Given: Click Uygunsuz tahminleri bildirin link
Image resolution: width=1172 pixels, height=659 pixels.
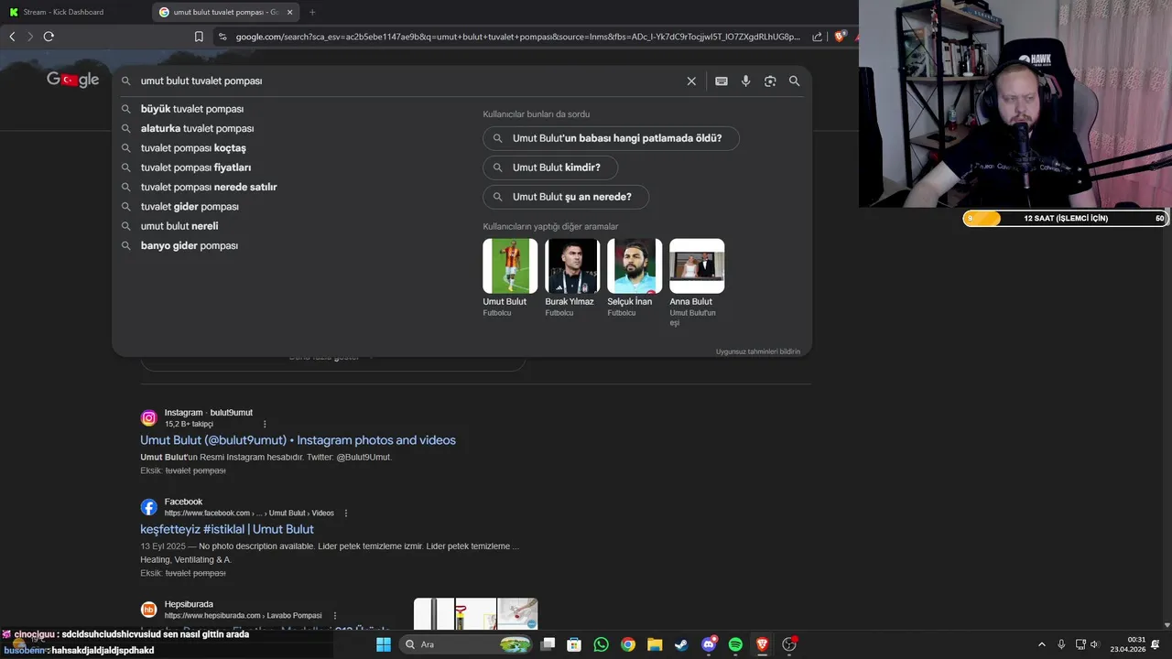Looking at the screenshot, I should point(758,351).
